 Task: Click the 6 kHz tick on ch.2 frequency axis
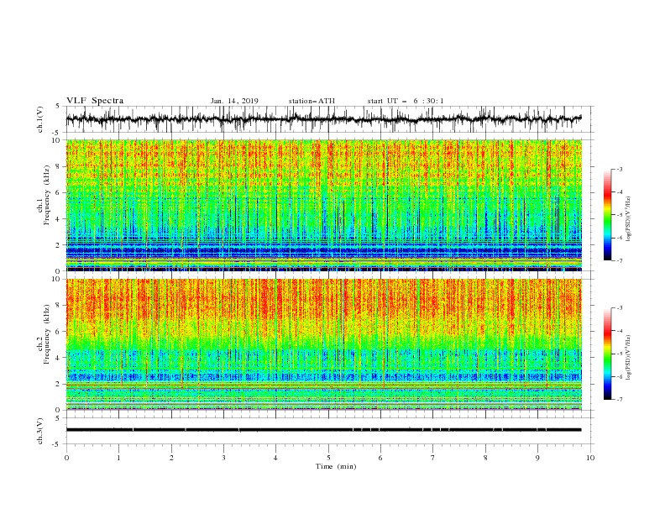point(58,332)
